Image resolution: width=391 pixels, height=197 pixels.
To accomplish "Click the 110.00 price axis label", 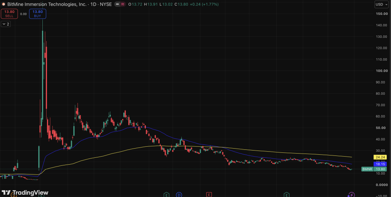I will tap(381, 59).
